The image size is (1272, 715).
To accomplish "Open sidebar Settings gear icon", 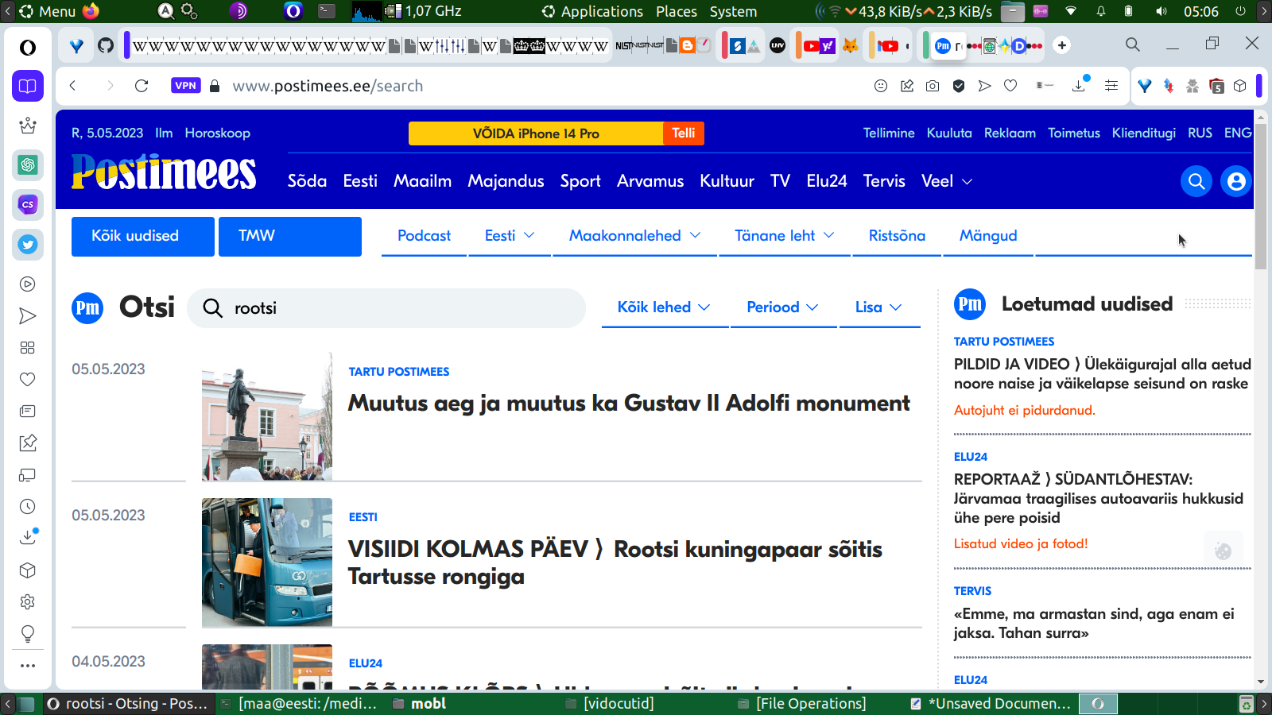I will (28, 602).
